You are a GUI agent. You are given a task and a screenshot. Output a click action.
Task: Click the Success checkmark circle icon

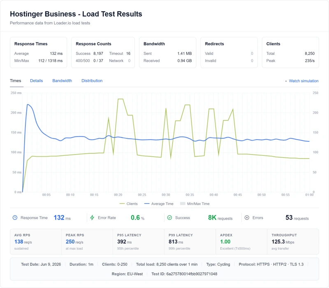point(169,218)
